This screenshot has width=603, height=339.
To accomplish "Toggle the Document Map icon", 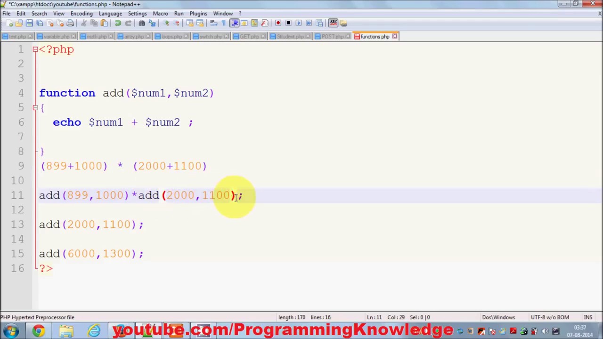I will pos(254,23).
